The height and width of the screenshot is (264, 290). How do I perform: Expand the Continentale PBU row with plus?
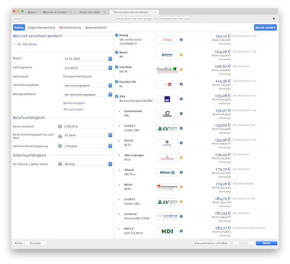[x=120, y=111]
